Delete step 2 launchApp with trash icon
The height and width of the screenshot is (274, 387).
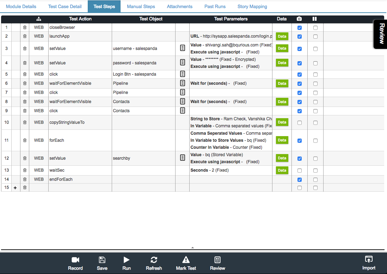point(25,36)
